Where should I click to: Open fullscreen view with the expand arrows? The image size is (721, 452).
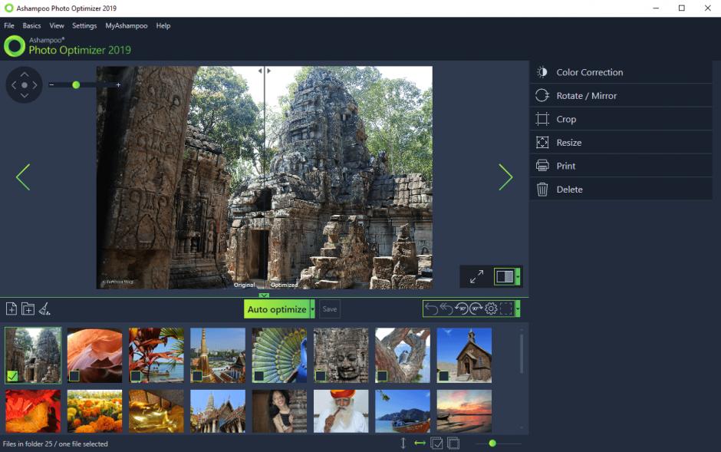pos(476,276)
